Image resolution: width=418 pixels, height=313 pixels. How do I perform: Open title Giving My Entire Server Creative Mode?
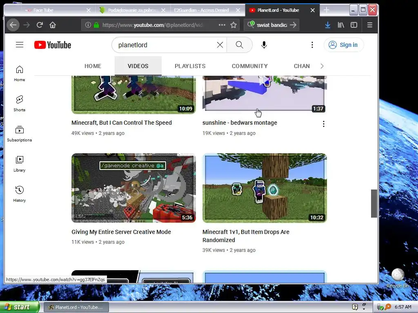121,232
